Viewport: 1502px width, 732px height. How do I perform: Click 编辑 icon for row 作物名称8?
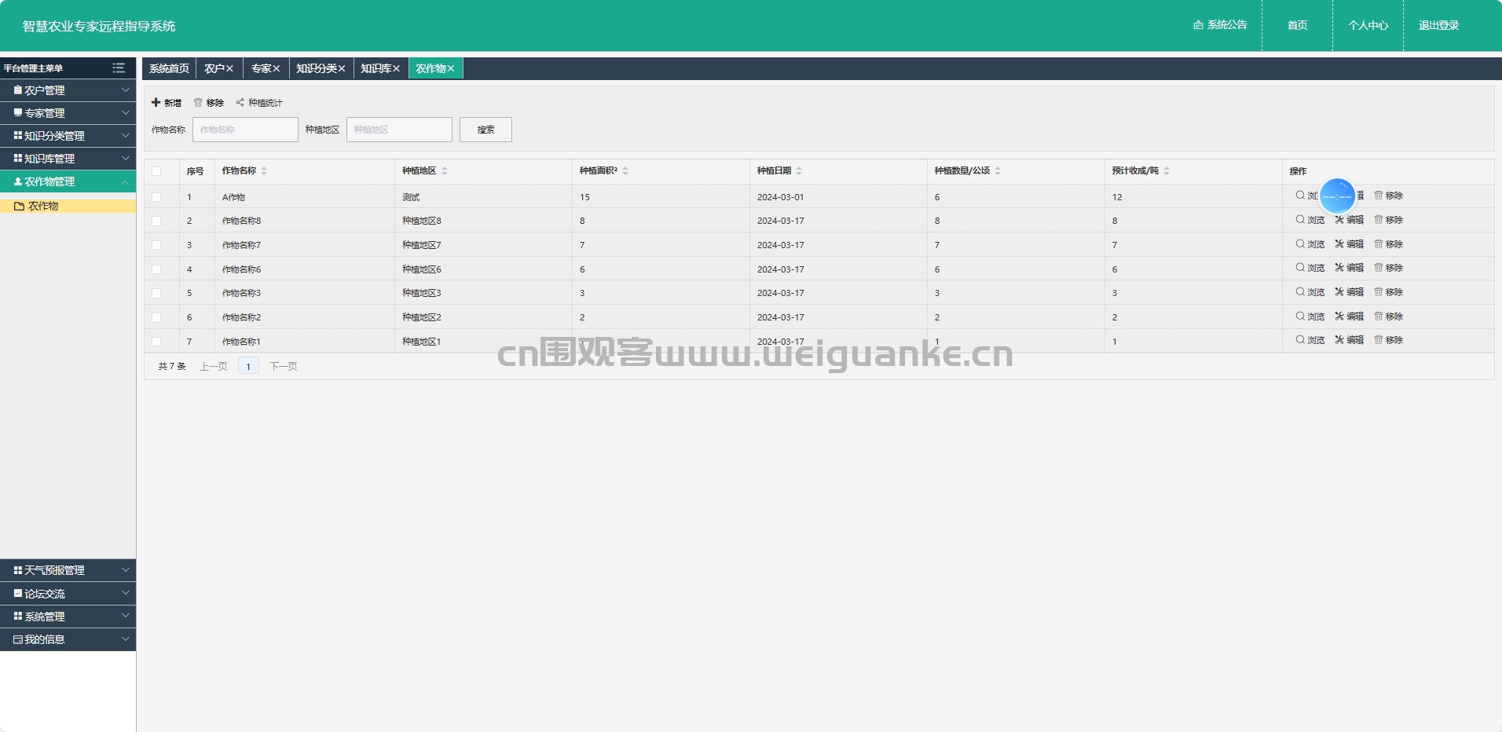tap(1350, 220)
